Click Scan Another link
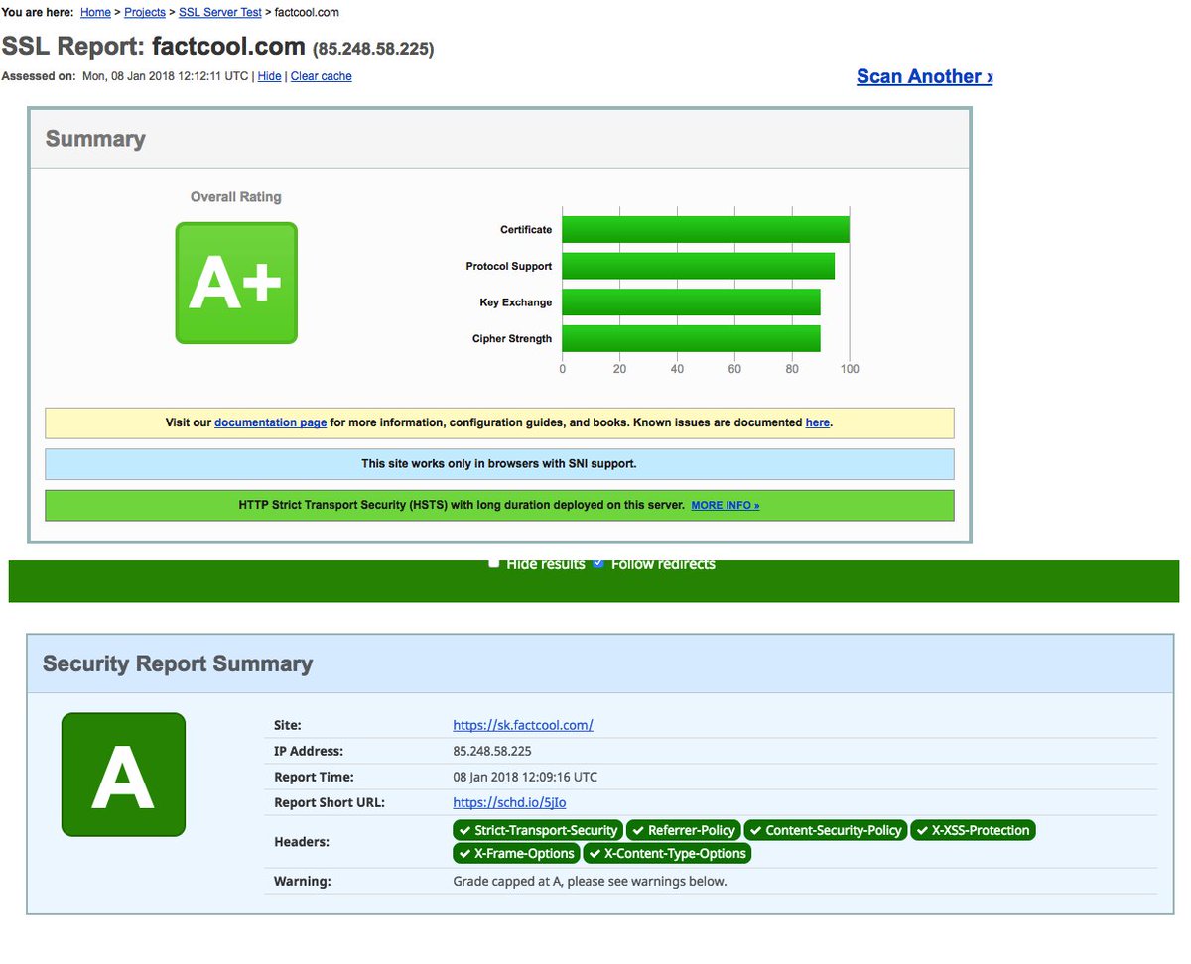Screen dimensions: 1191x964 [x=924, y=76]
